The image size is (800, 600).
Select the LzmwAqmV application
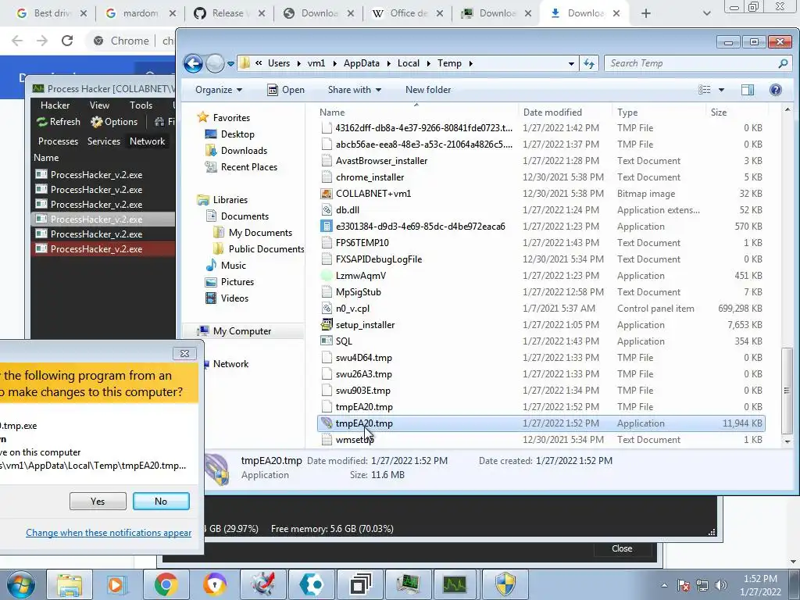(x=541, y=276)
